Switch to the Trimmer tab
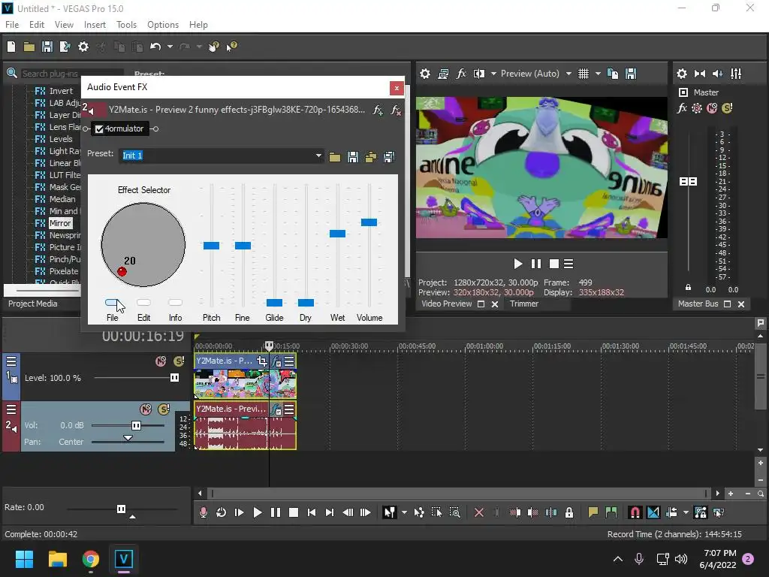This screenshot has height=577, width=769. (523, 304)
